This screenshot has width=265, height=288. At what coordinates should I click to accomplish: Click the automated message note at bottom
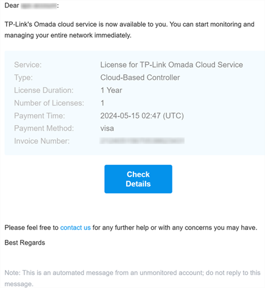[x=132, y=278]
